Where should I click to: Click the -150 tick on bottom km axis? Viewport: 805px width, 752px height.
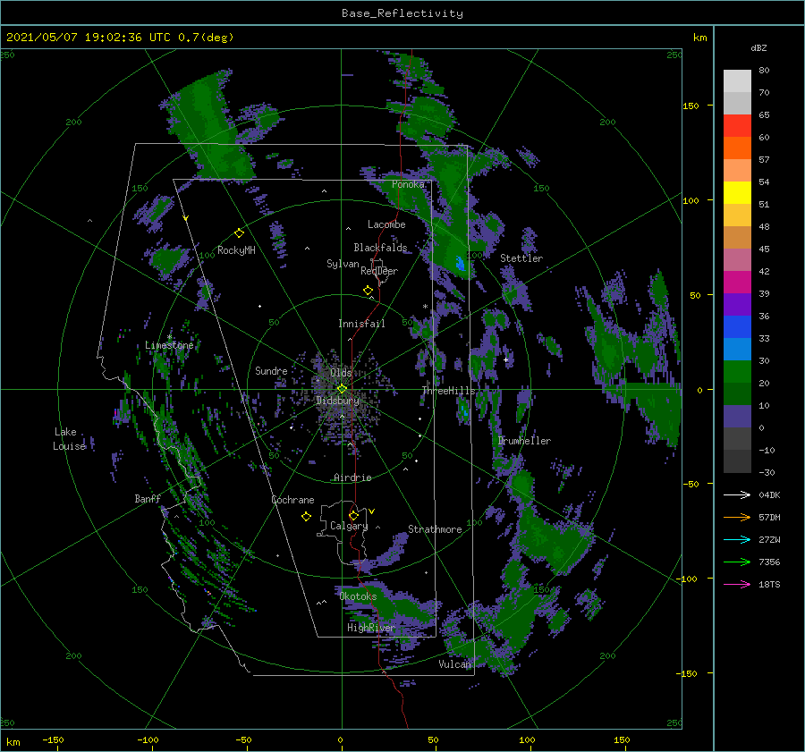coord(53,739)
